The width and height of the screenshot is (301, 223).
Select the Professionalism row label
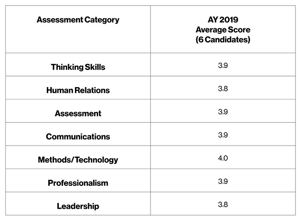point(78,183)
